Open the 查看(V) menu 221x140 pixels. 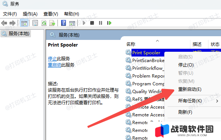51,14
